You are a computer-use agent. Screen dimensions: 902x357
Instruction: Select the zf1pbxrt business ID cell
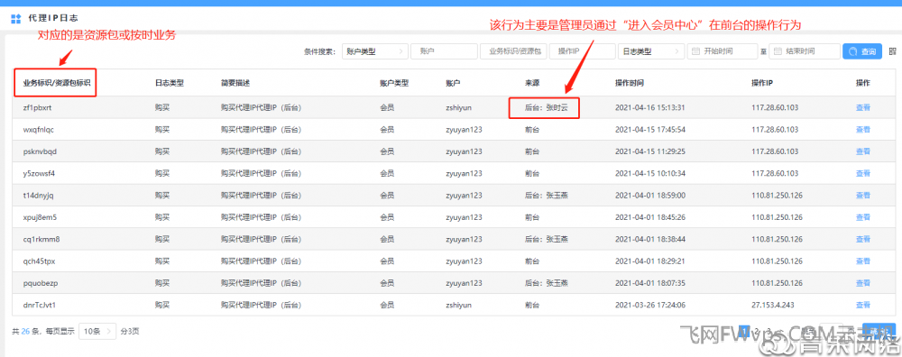pyautogui.click(x=37, y=107)
